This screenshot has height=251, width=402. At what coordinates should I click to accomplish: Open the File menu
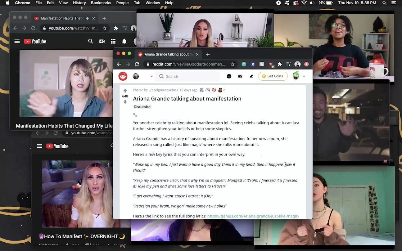[x=38, y=3]
